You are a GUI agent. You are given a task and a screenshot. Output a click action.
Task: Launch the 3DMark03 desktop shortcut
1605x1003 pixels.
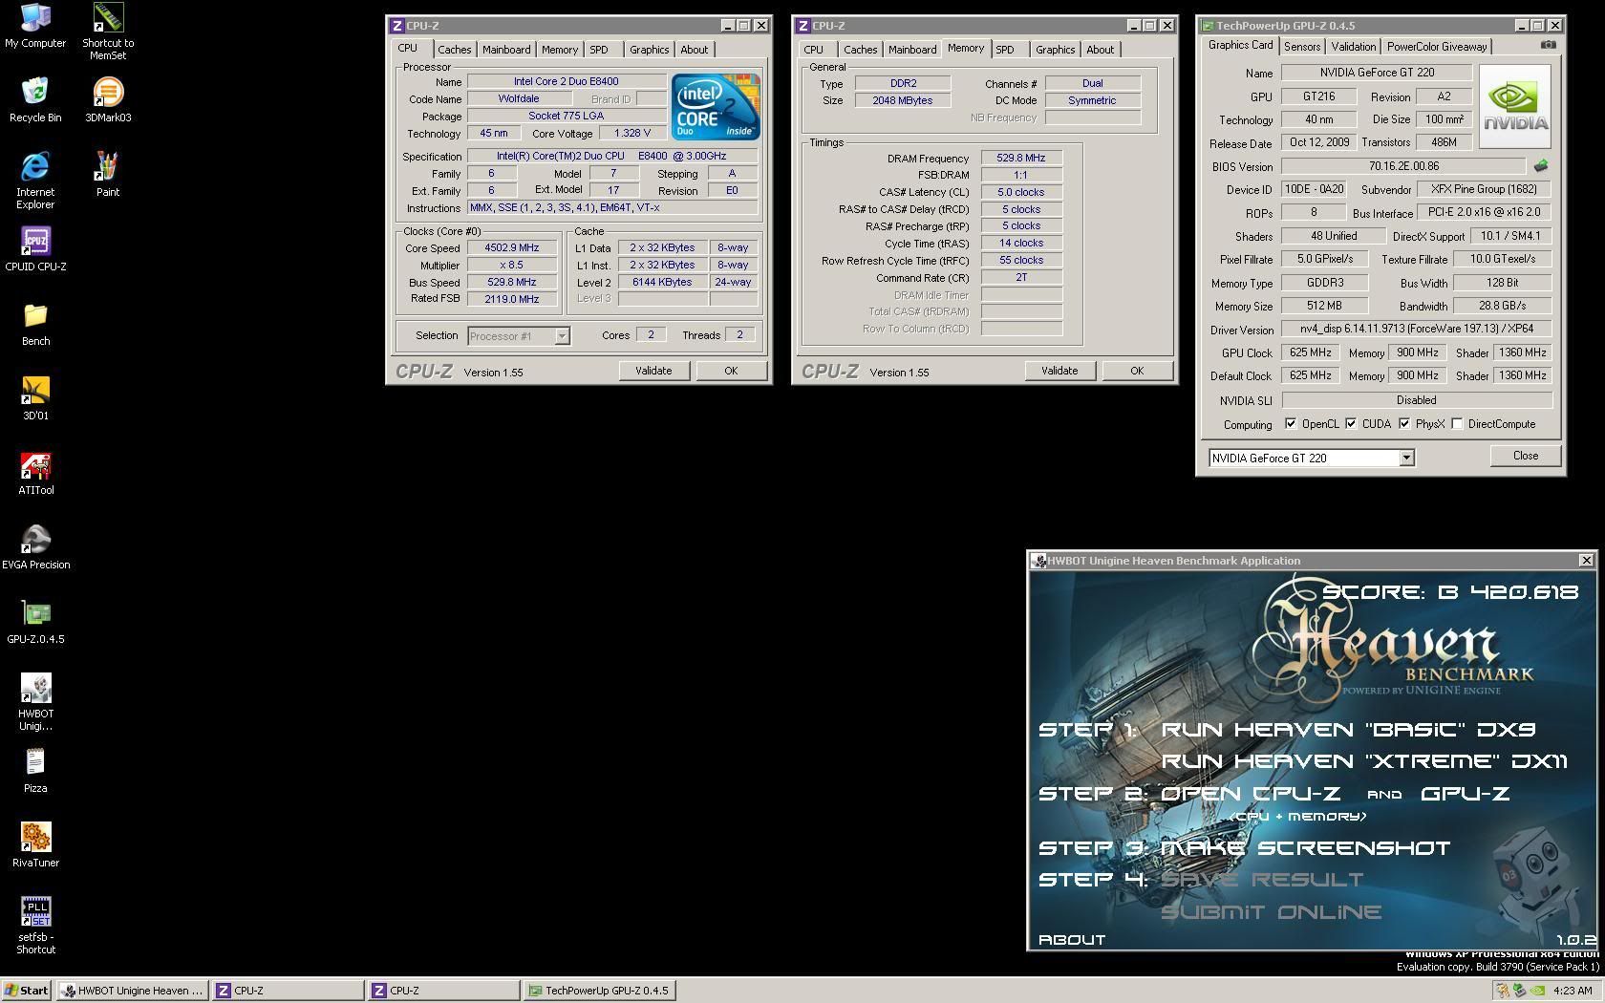coord(108,100)
